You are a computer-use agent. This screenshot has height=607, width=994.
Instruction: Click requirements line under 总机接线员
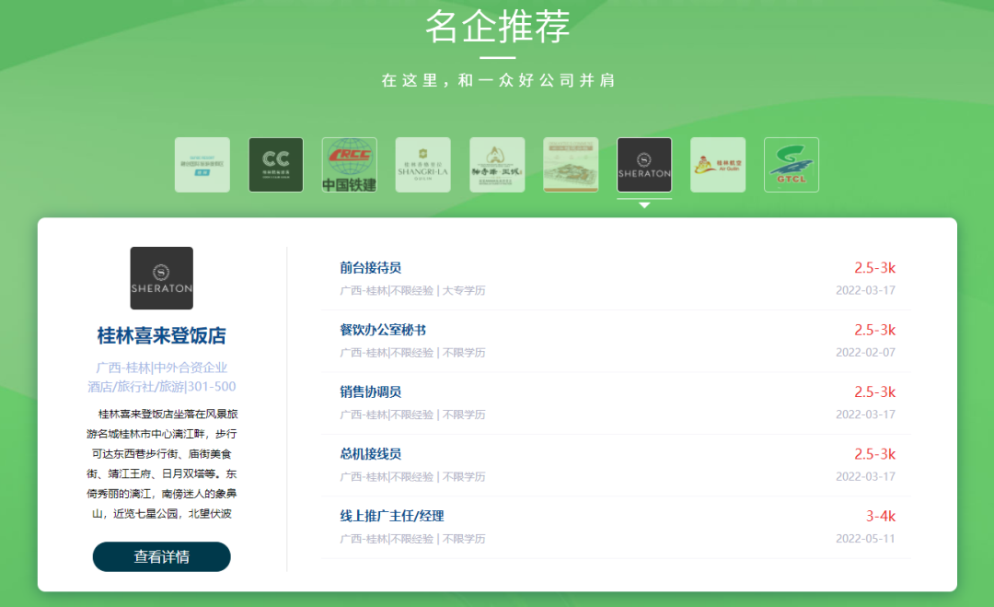[x=412, y=477]
